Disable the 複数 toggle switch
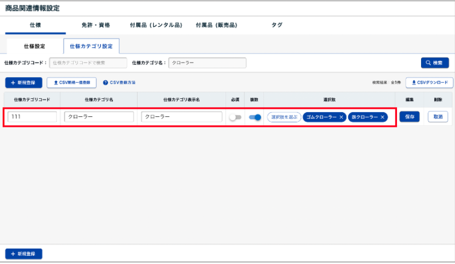This screenshot has width=455, height=264. click(255, 117)
